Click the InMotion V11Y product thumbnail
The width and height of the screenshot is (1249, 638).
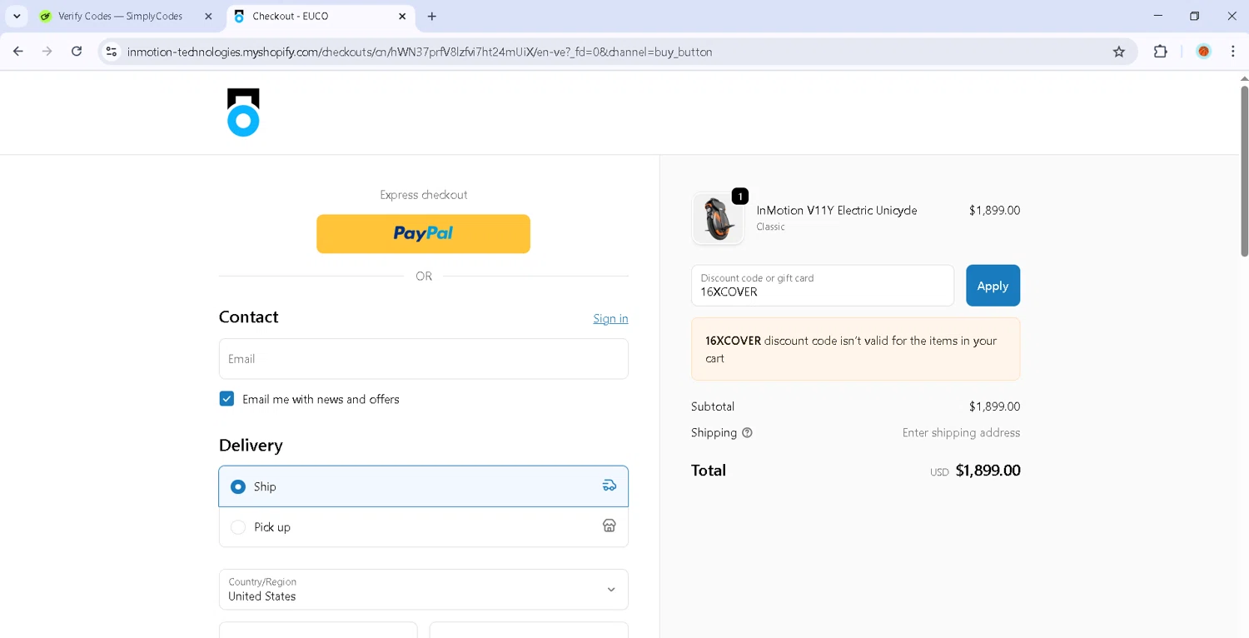[718, 218]
